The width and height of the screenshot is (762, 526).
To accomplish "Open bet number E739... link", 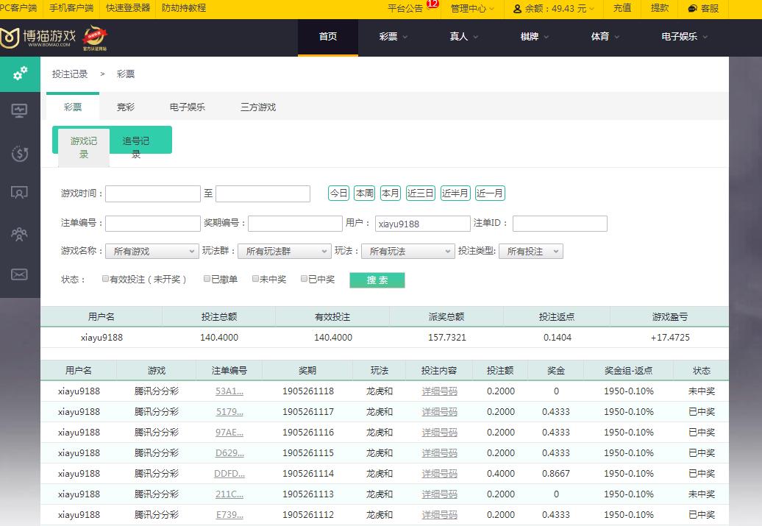I will point(229,515).
